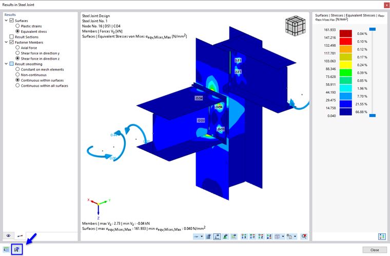Select the Non-continuous smoothing option
This screenshot has height=256, width=390.
pyautogui.click(x=17, y=75)
